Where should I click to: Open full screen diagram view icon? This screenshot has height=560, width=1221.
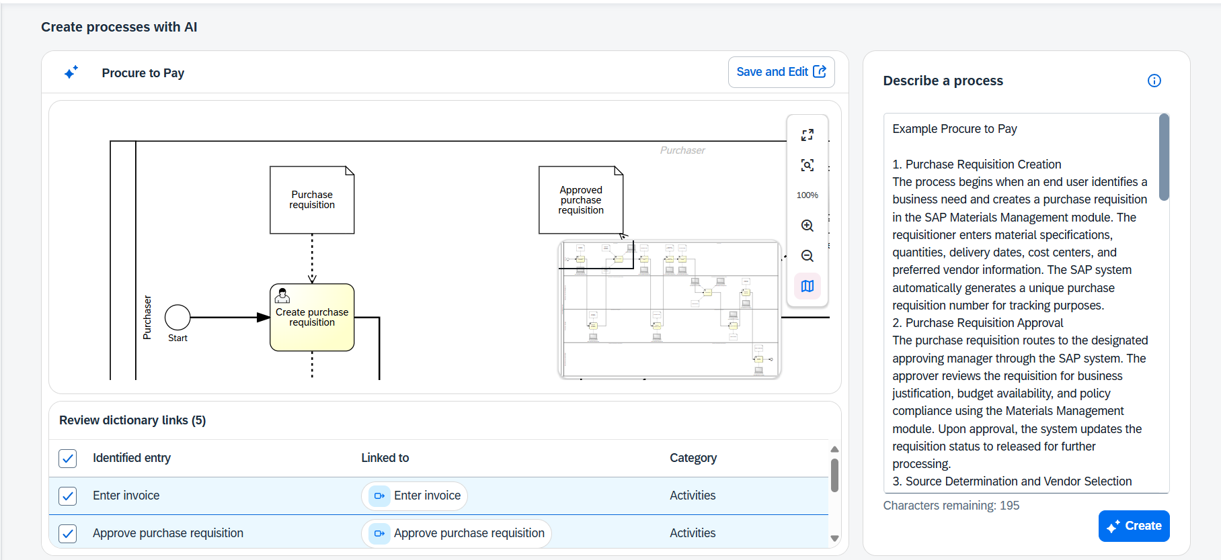click(x=807, y=135)
